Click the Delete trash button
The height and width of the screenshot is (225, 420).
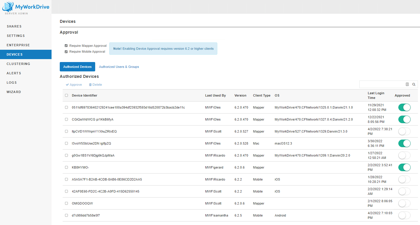point(95,85)
